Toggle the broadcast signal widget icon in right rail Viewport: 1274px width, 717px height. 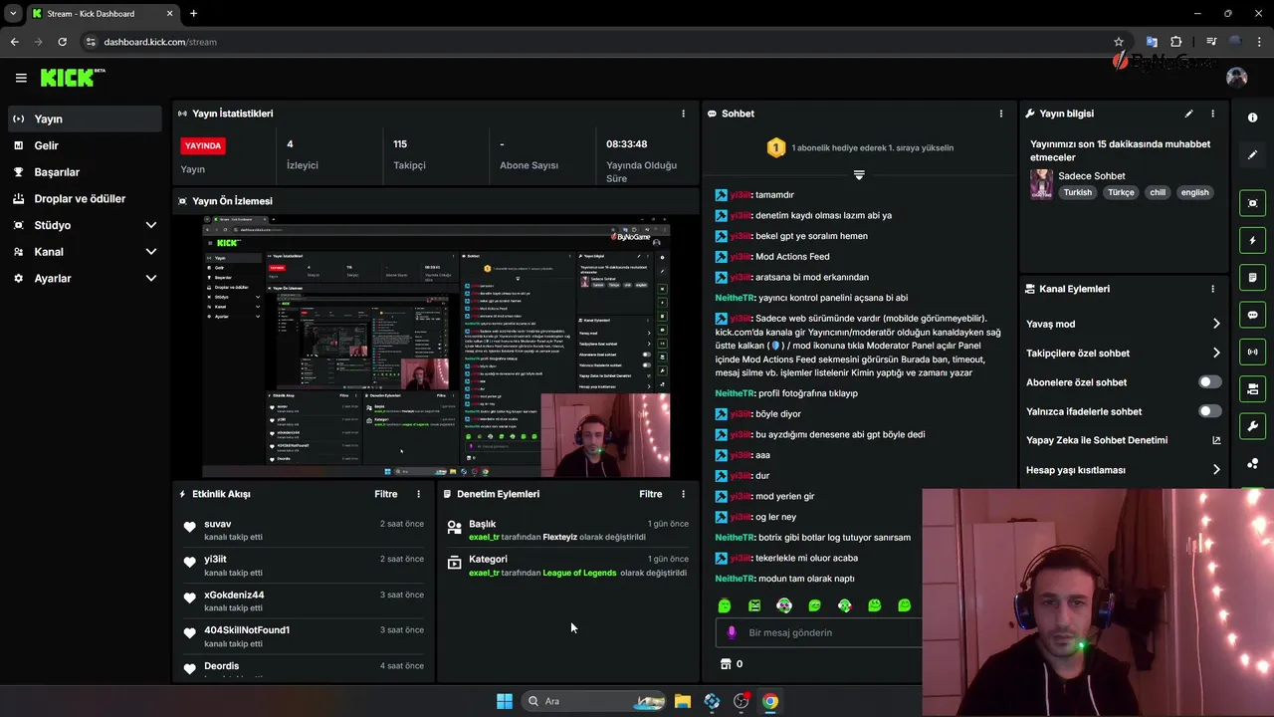(1252, 352)
